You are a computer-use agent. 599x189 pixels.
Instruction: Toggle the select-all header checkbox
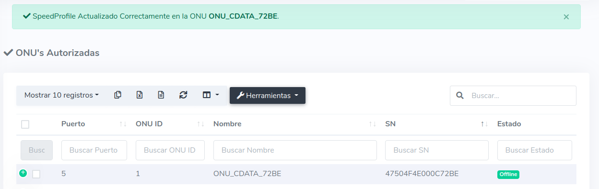pyautogui.click(x=25, y=124)
